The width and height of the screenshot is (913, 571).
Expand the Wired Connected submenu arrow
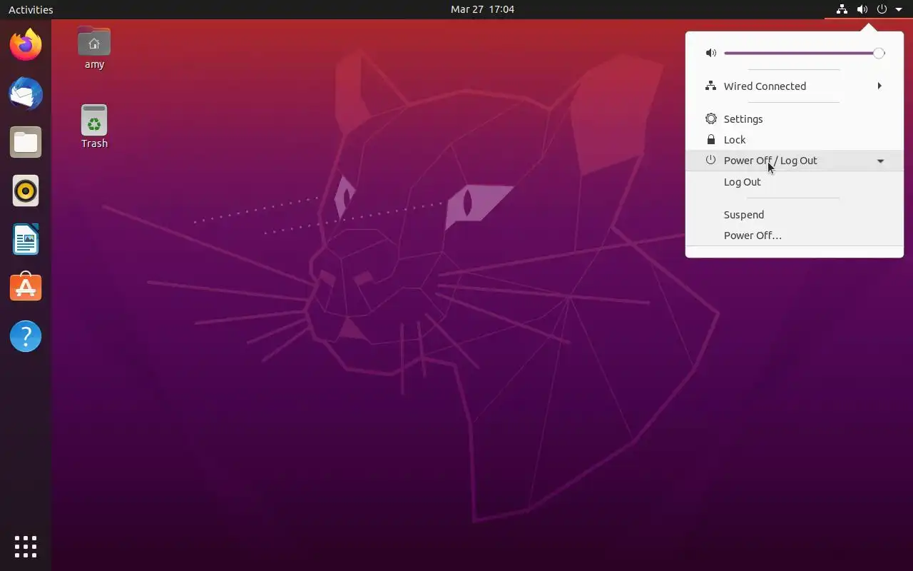tap(879, 86)
